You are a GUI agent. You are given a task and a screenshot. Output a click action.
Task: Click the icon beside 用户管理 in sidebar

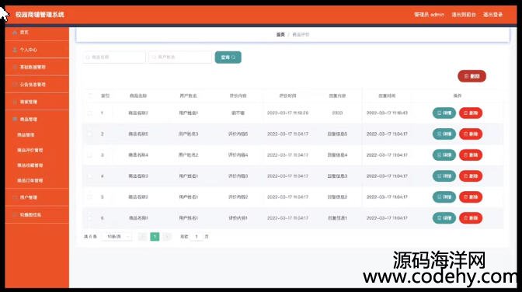point(15,197)
